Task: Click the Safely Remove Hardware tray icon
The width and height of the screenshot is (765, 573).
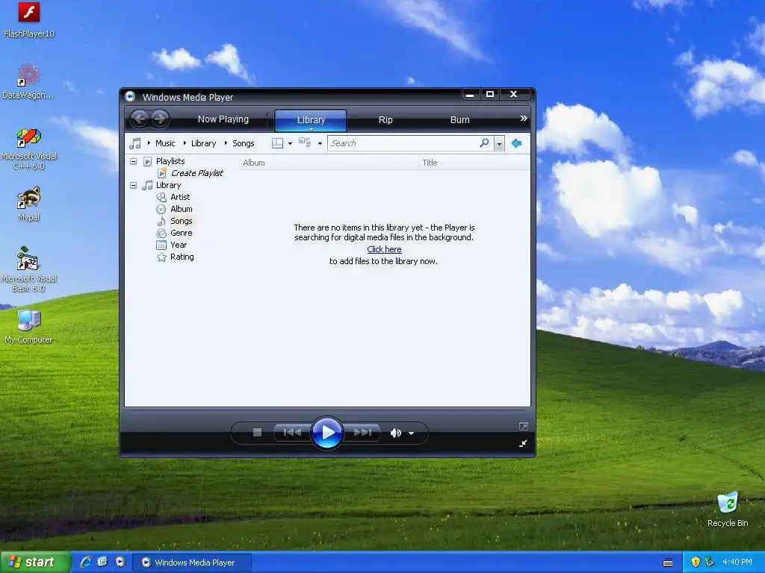Action: pyautogui.click(x=709, y=562)
